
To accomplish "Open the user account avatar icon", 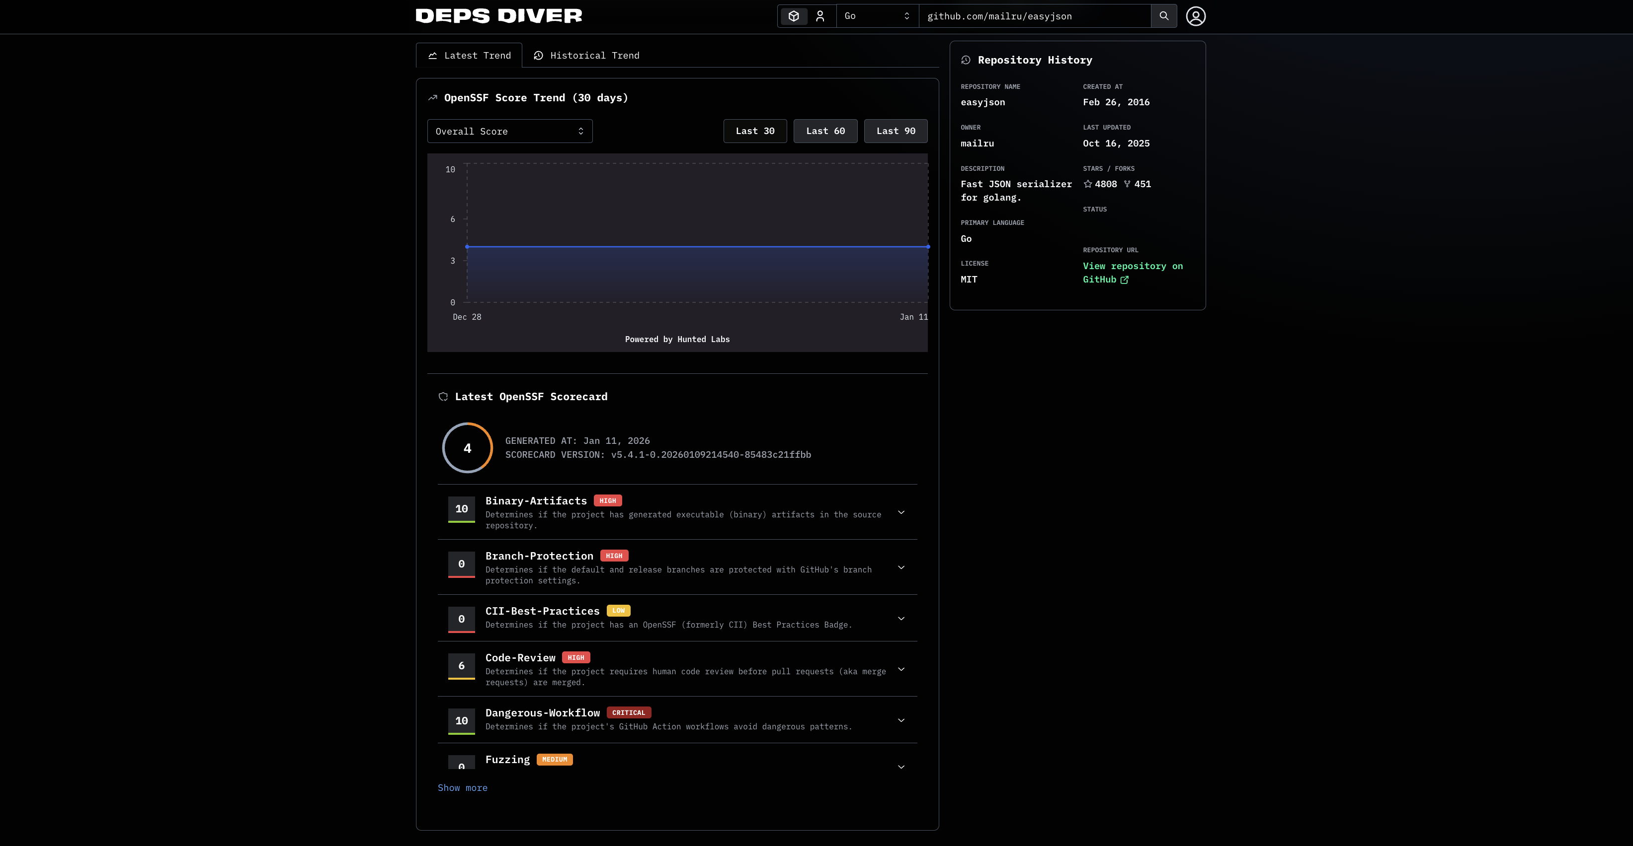I will [1196, 16].
